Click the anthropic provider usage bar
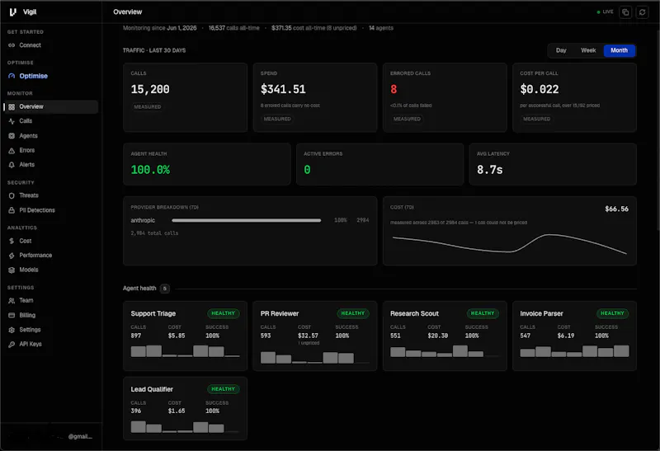The image size is (660, 451). pos(246,220)
